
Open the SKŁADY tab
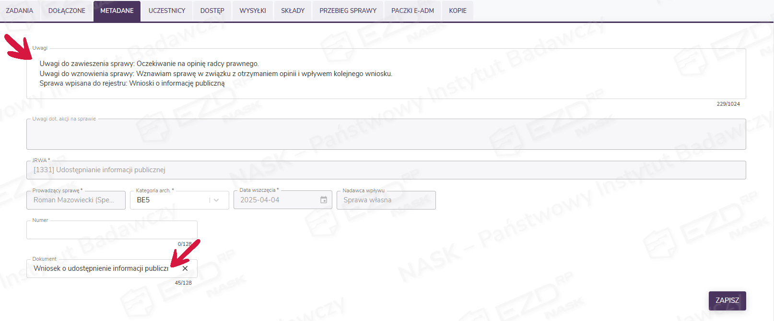(x=293, y=11)
